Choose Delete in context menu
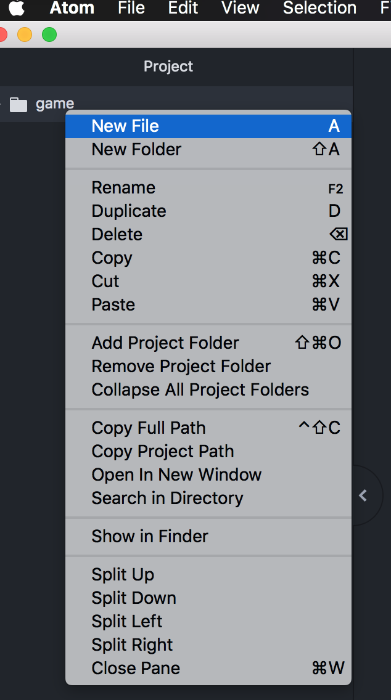Image resolution: width=391 pixels, height=700 pixels. click(x=117, y=234)
